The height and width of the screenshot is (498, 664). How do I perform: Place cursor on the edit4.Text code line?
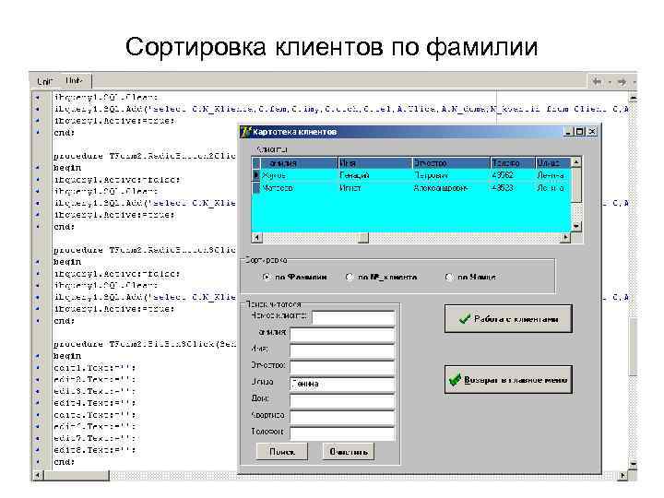pyautogui.click(x=95, y=403)
